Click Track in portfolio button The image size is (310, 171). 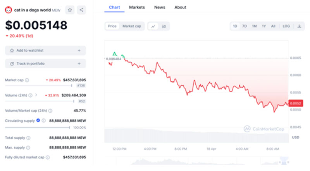pos(45,64)
